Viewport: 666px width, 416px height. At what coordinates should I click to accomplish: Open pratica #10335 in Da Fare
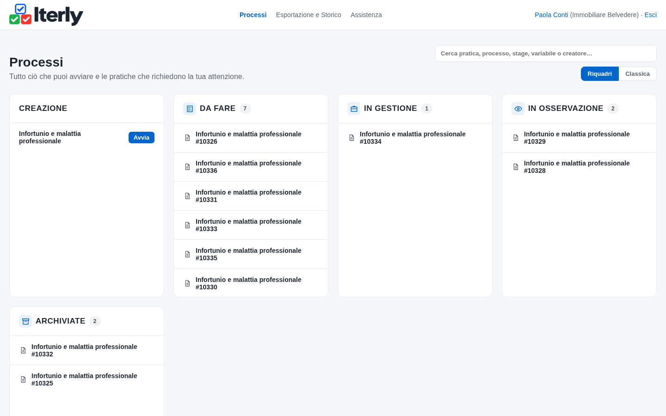[251, 254]
